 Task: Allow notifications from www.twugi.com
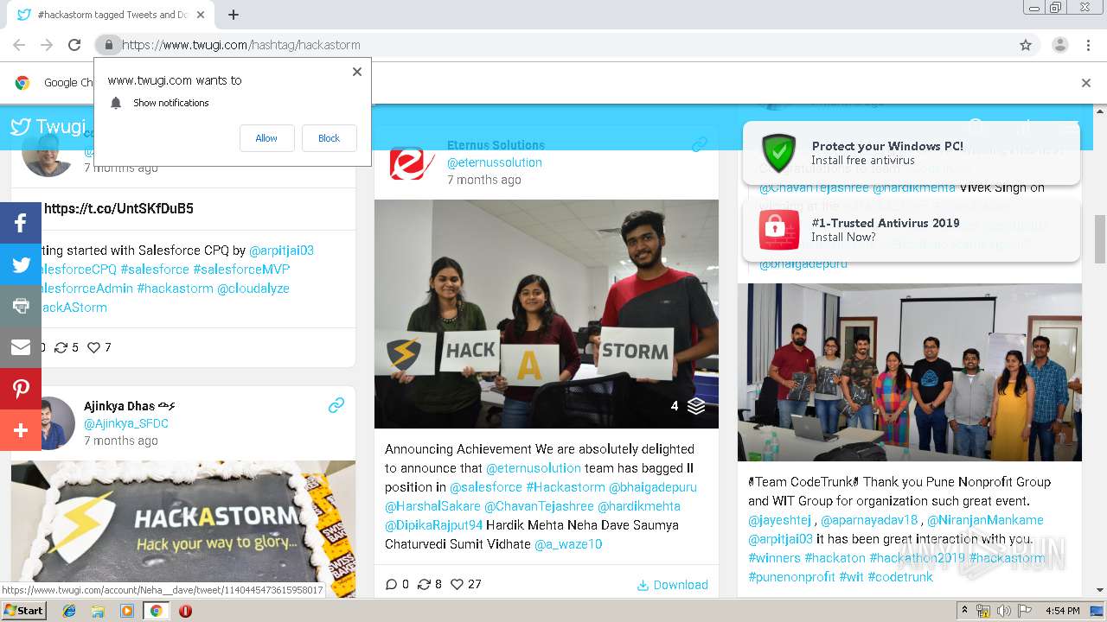coord(266,138)
